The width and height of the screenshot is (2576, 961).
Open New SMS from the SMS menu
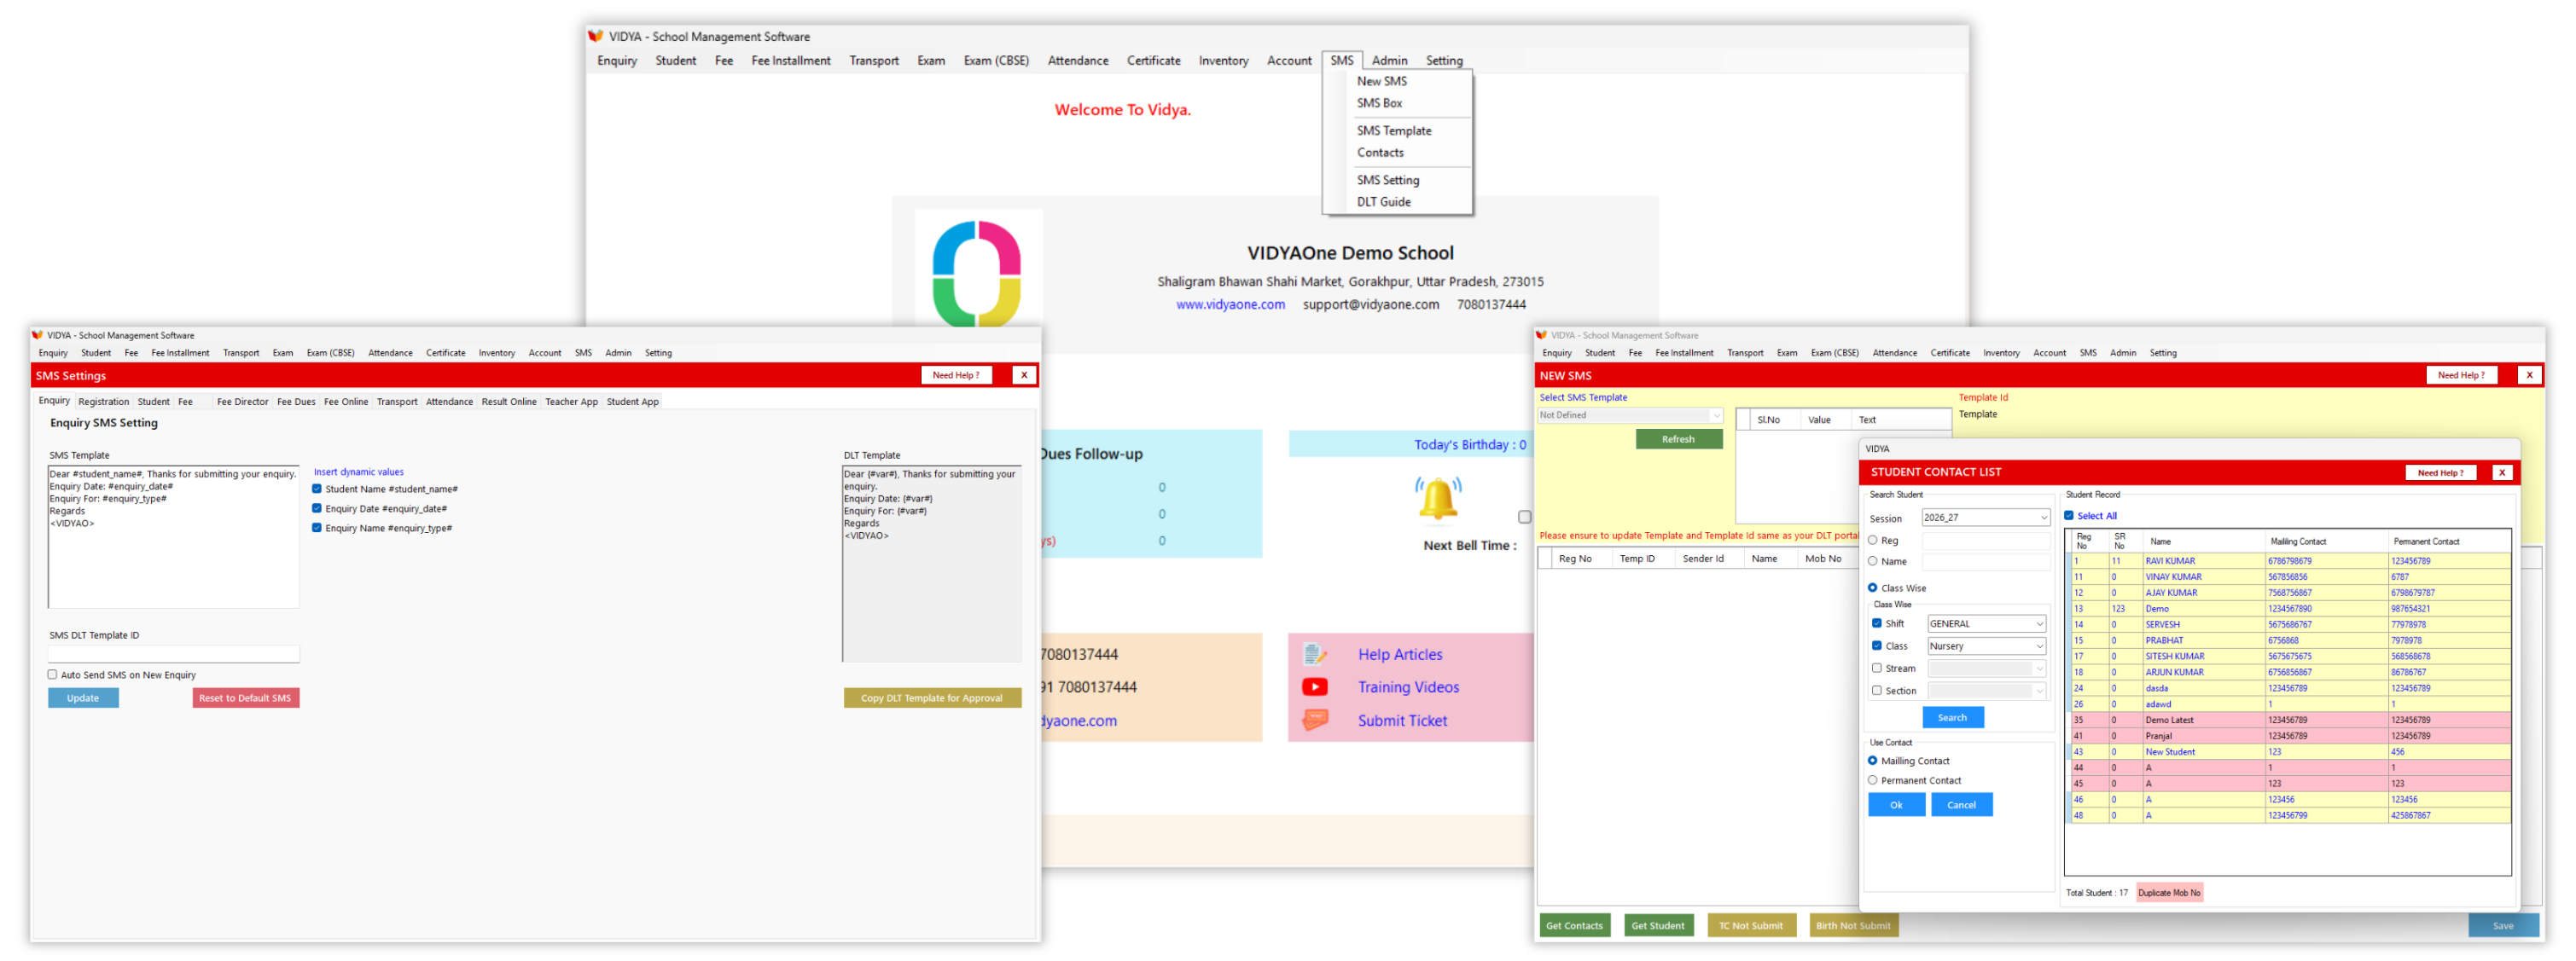coord(1381,81)
